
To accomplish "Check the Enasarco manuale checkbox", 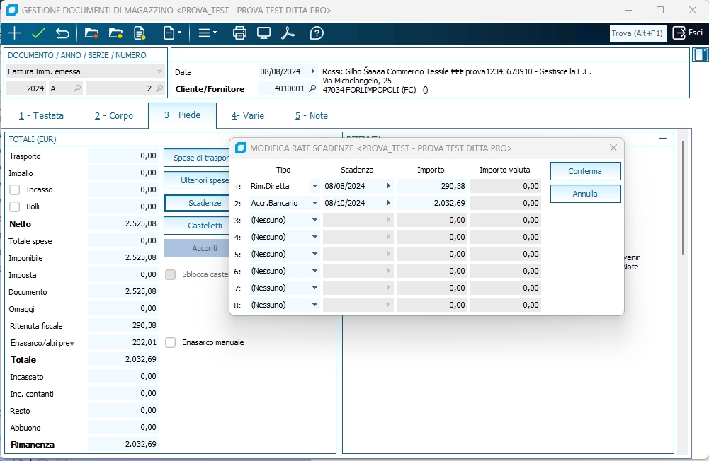I will coord(170,342).
